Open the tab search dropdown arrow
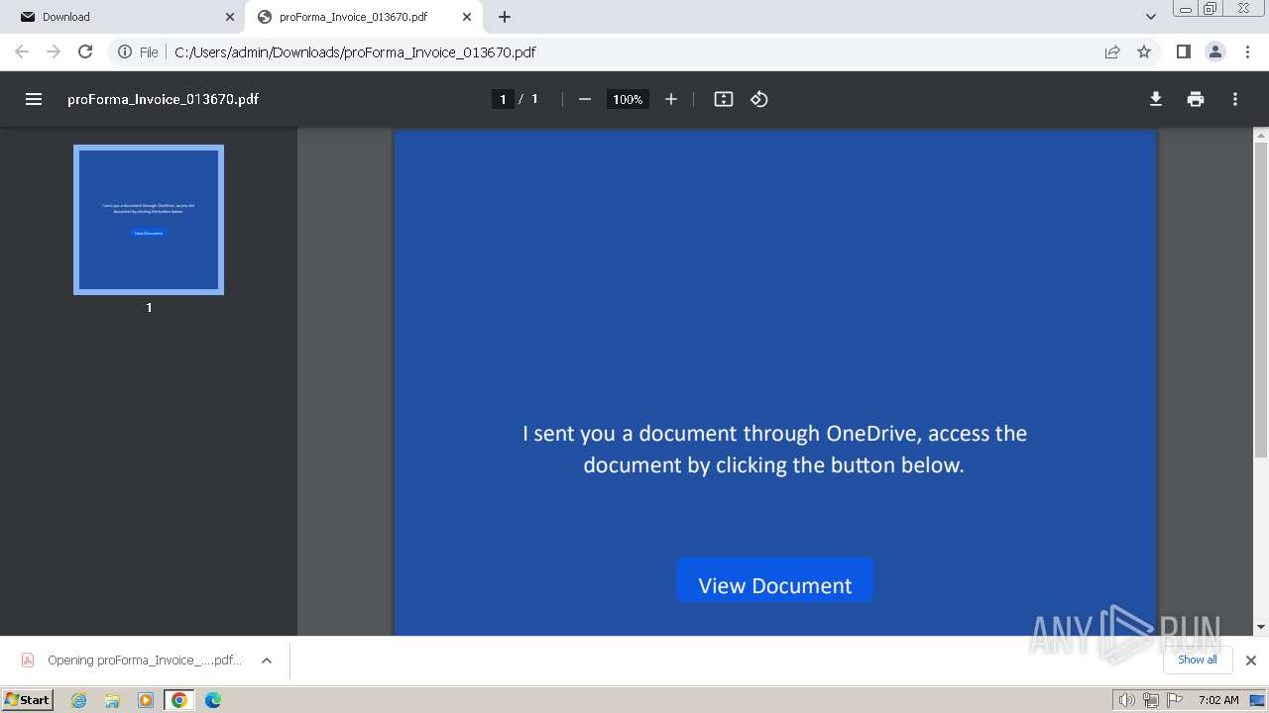Screen dimensions: 1269x713 [1151, 17]
